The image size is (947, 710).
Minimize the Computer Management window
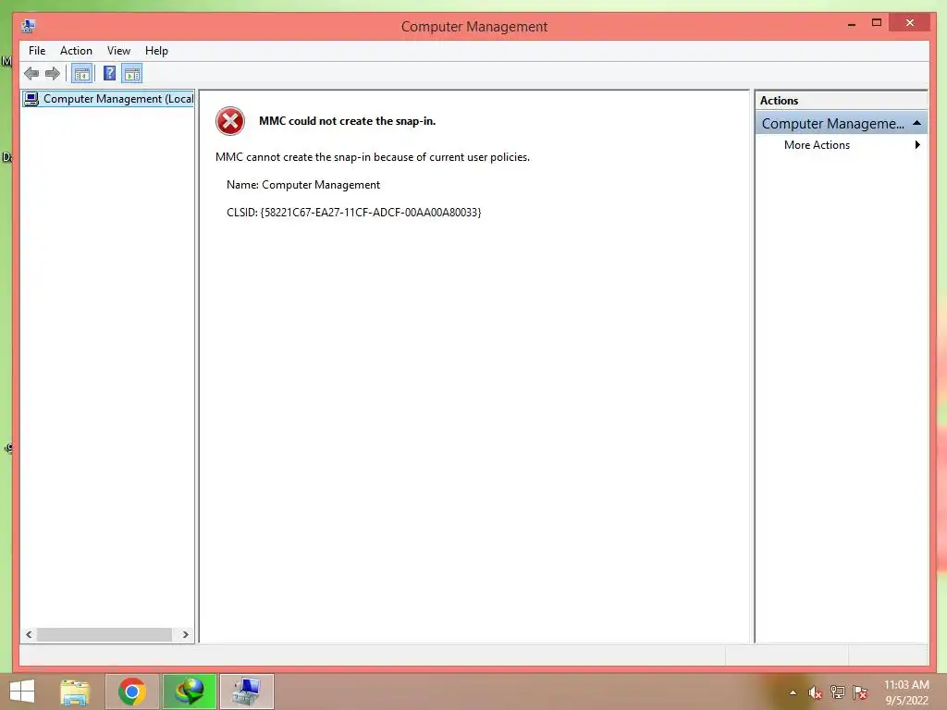(852, 23)
